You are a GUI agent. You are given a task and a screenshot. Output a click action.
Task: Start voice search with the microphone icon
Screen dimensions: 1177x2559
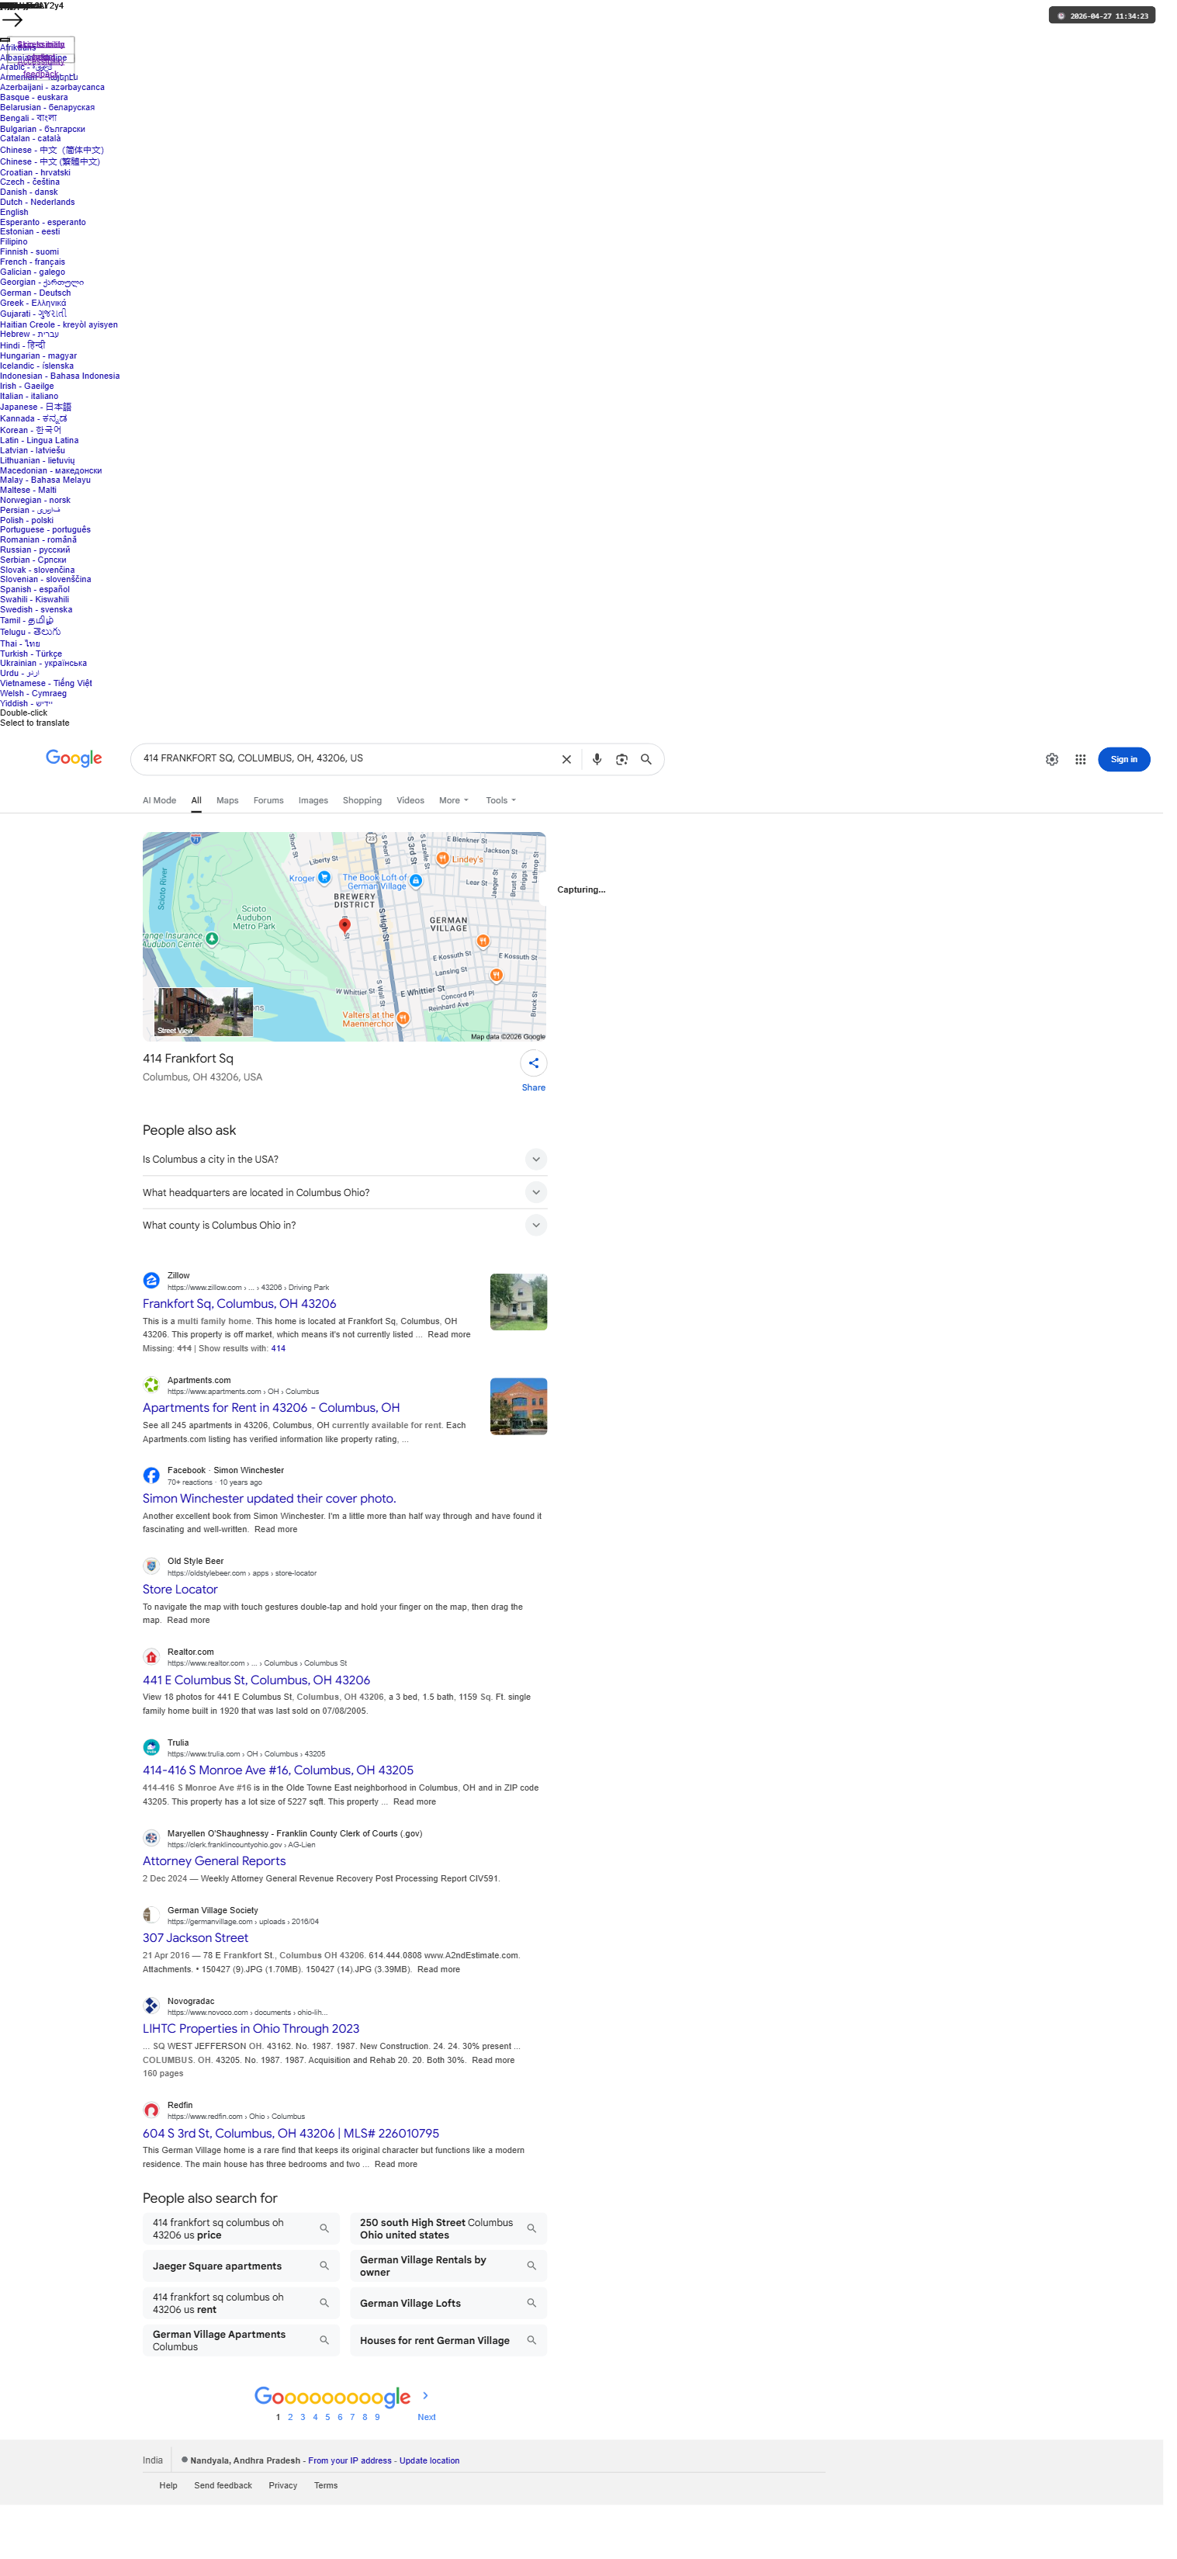597,760
